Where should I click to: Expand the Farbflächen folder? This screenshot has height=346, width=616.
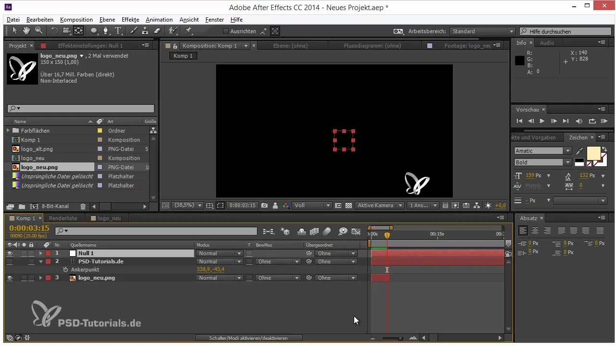[8, 130]
